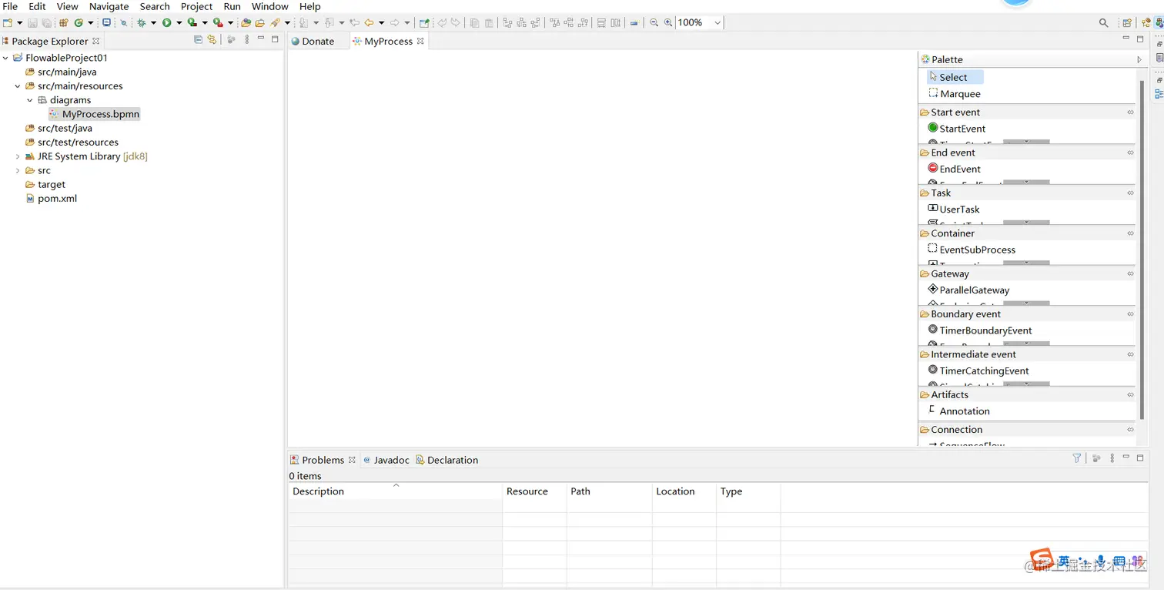This screenshot has height=590, width=1164.
Task: Select the Select tool in Palette
Action: (x=955, y=77)
